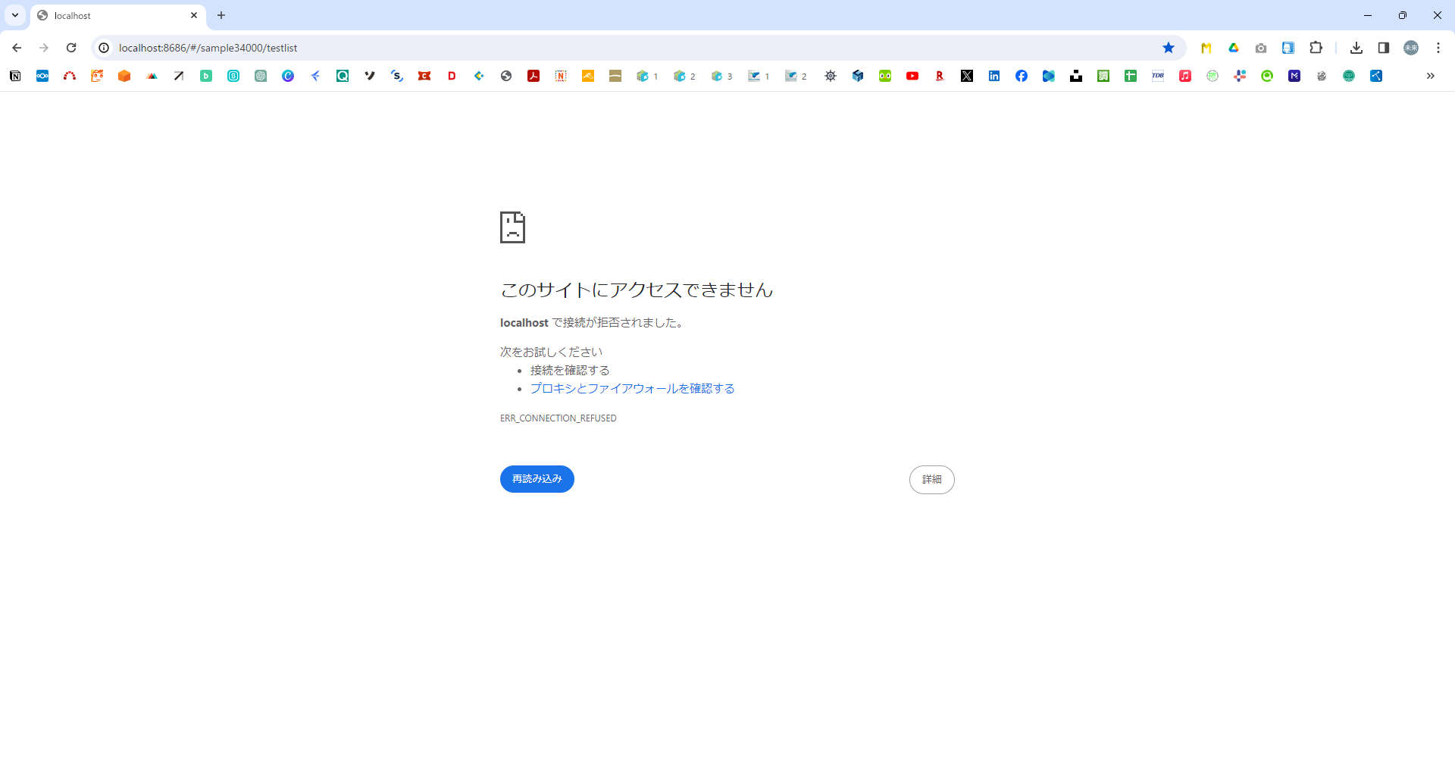Select the localhost tab
Viewport: 1455px width, 780px height.
point(106,15)
